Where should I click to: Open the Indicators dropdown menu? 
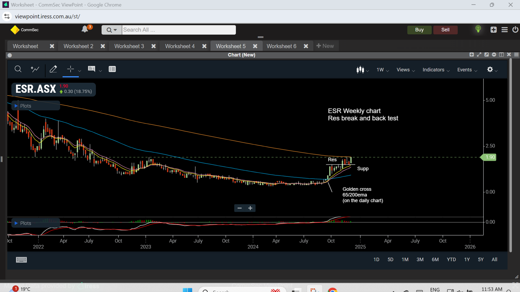436,70
